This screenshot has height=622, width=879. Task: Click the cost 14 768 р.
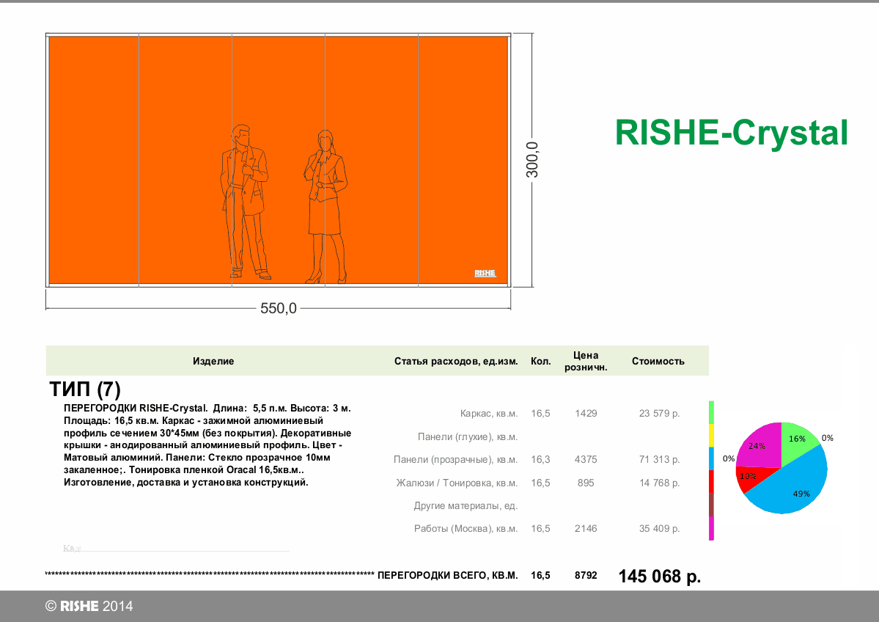tap(659, 483)
